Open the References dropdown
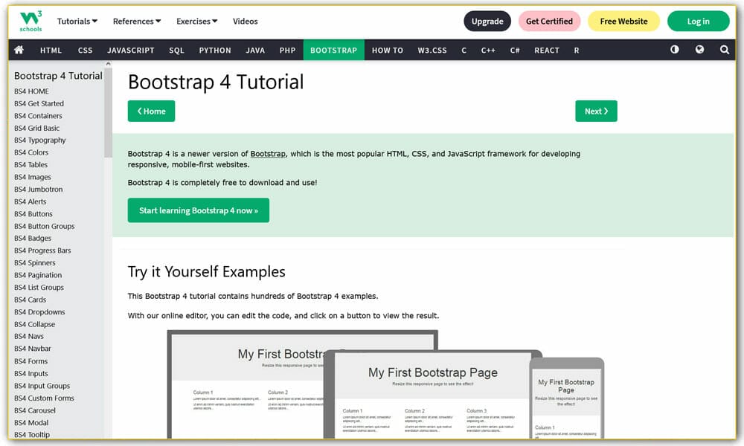This screenshot has width=744, height=446. point(136,21)
